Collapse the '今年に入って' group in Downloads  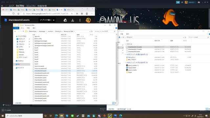pyautogui.click(x=125, y=63)
